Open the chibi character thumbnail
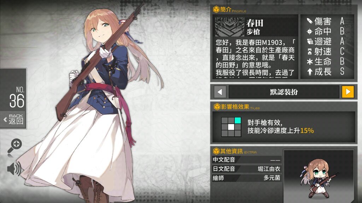Image resolution: width=362 pixels, height=203 pixels. point(319,176)
